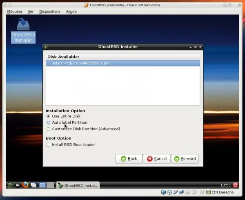The height and width of the screenshot is (200, 245).
Task: Launch the file manager icon in panel
Action: coord(18,185)
